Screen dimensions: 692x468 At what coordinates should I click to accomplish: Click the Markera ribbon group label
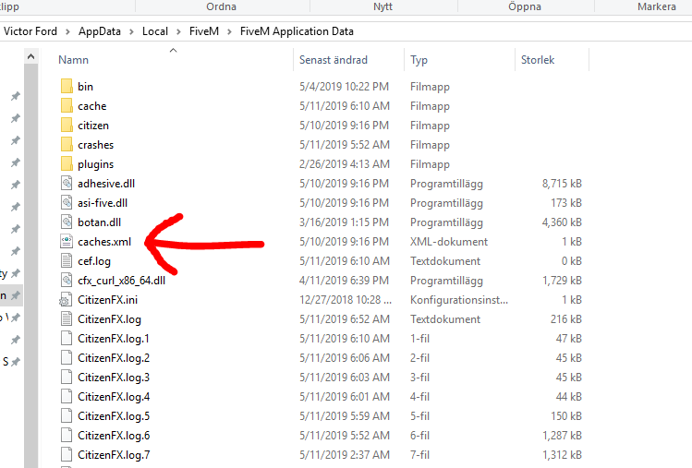657,6
